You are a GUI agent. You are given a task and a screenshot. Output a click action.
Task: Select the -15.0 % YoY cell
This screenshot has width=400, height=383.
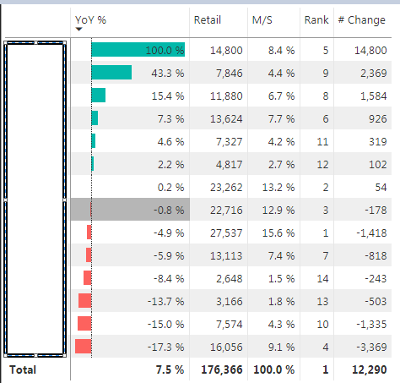point(130,324)
